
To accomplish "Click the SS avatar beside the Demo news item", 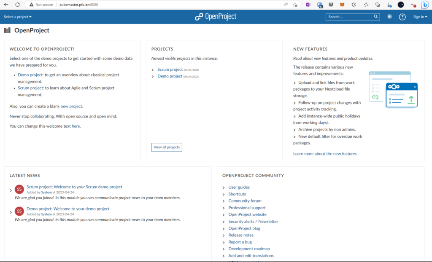I will pos(19,211).
